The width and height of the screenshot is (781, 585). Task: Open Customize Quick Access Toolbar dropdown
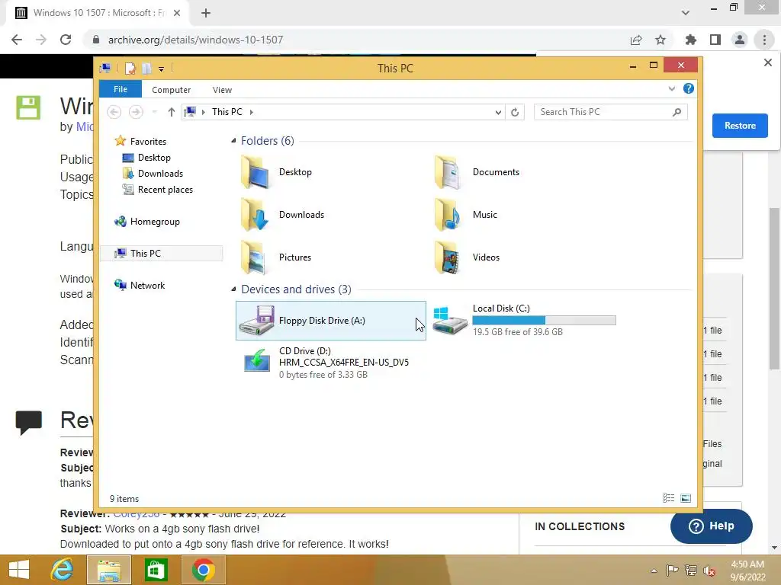162,69
